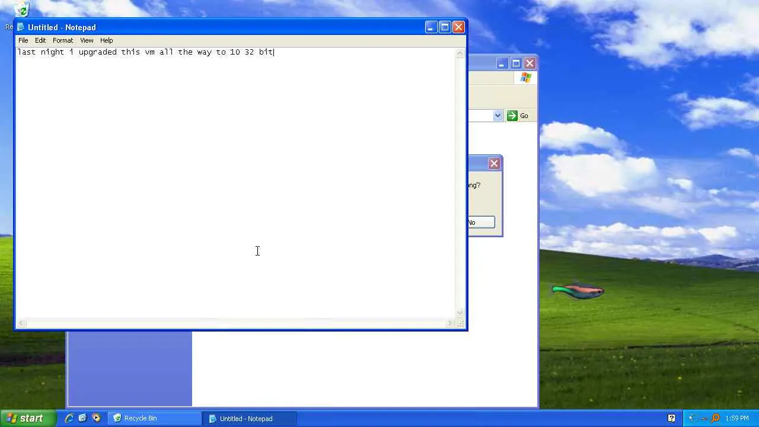Launch Windows Media Player from Quick Launch
Image resolution: width=759 pixels, height=427 pixels.
(96, 418)
